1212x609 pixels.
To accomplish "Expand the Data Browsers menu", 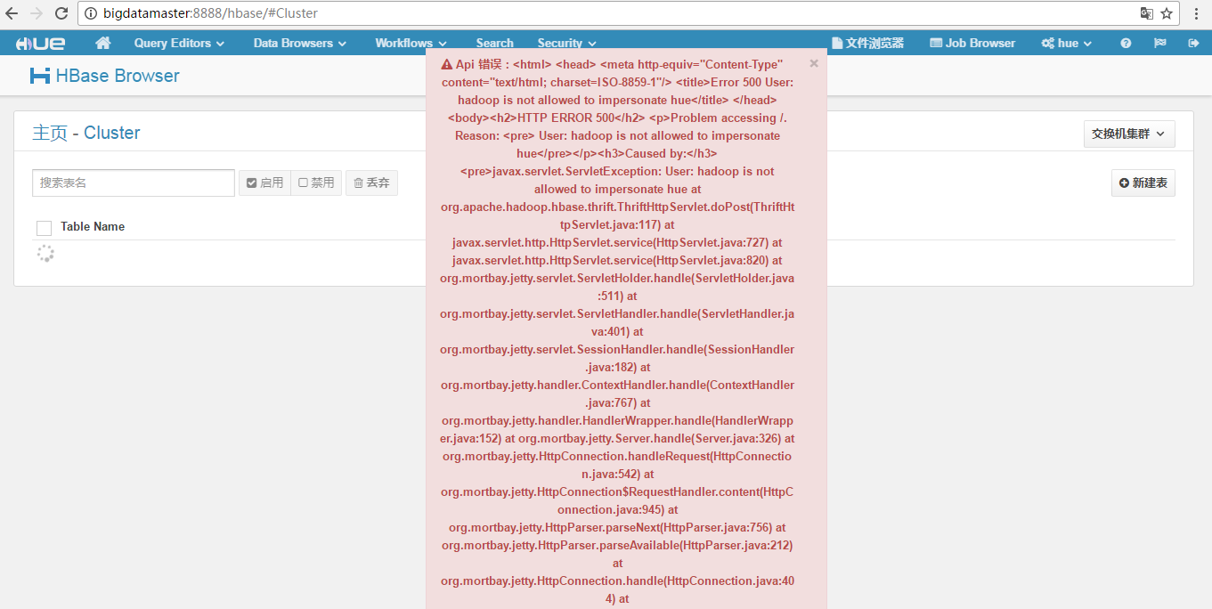I will (299, 43).
